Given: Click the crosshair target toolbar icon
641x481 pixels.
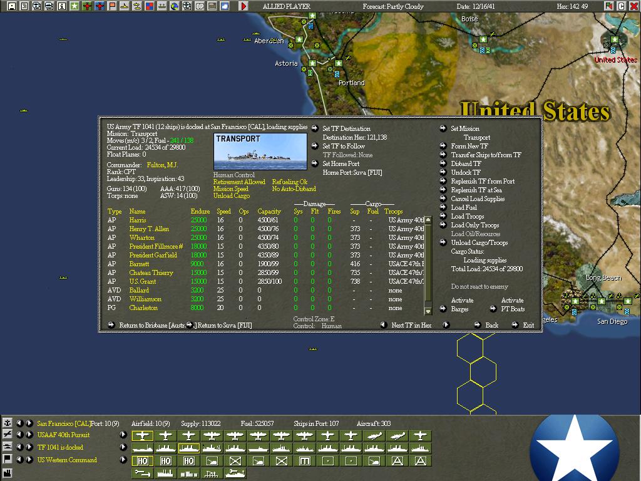Looking at the screenshot, I should (187, 6).
